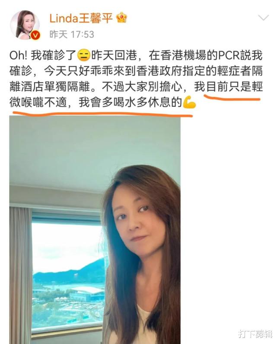The width and height of the screenshot is (277, 344).
Task: Open Linda王馨平's round profile avatar
Action: (25, 25)
